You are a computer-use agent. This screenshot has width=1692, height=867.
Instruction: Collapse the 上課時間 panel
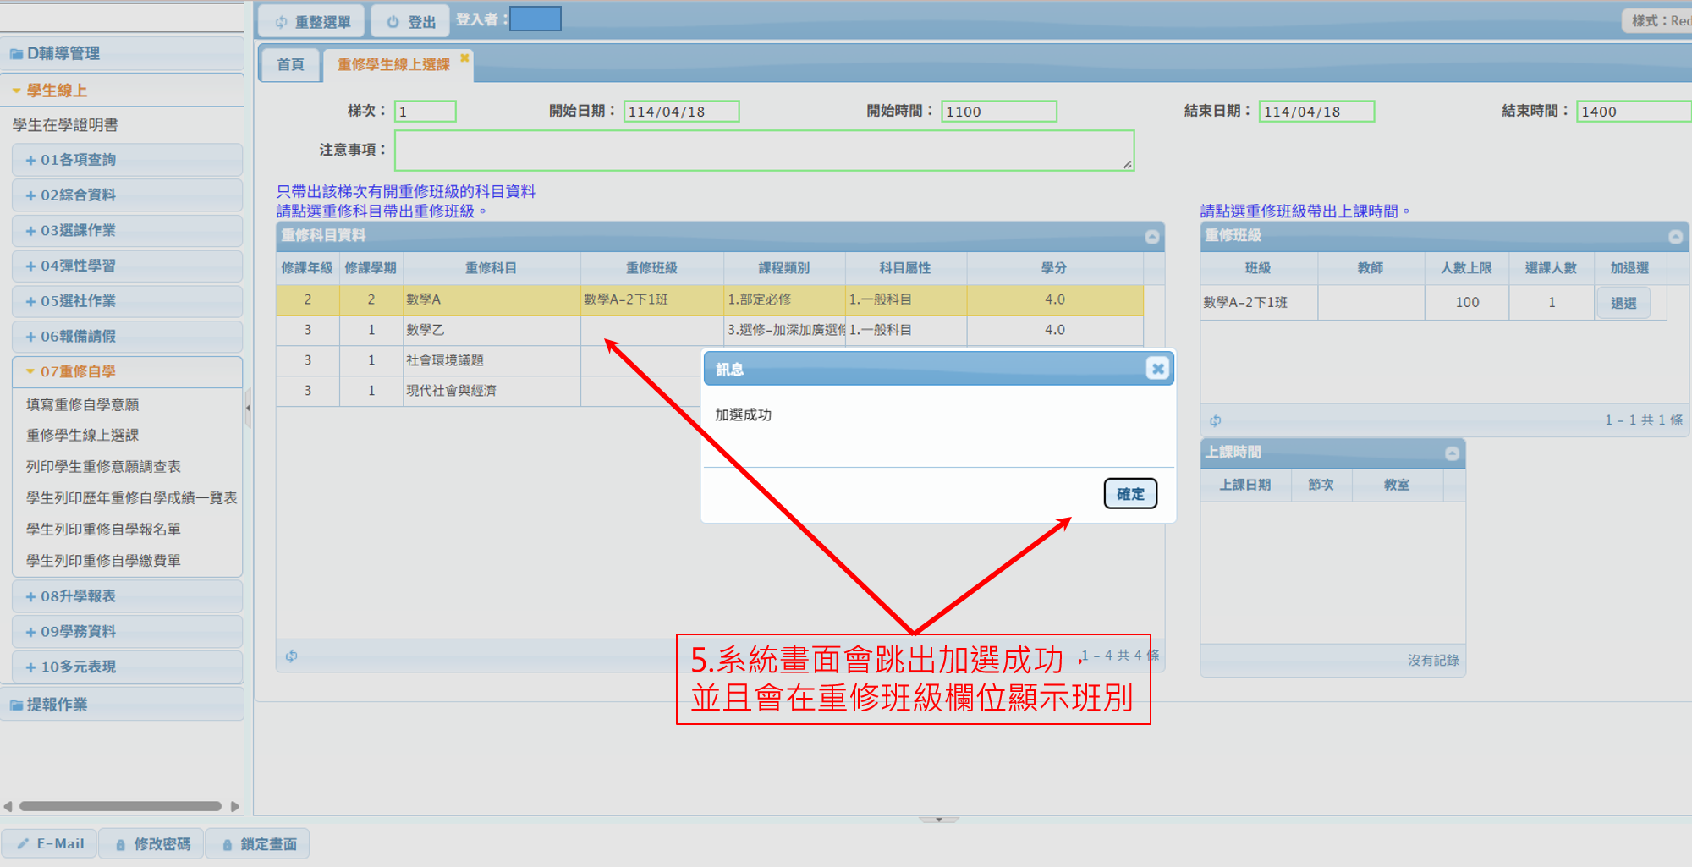click(1452, 453)
